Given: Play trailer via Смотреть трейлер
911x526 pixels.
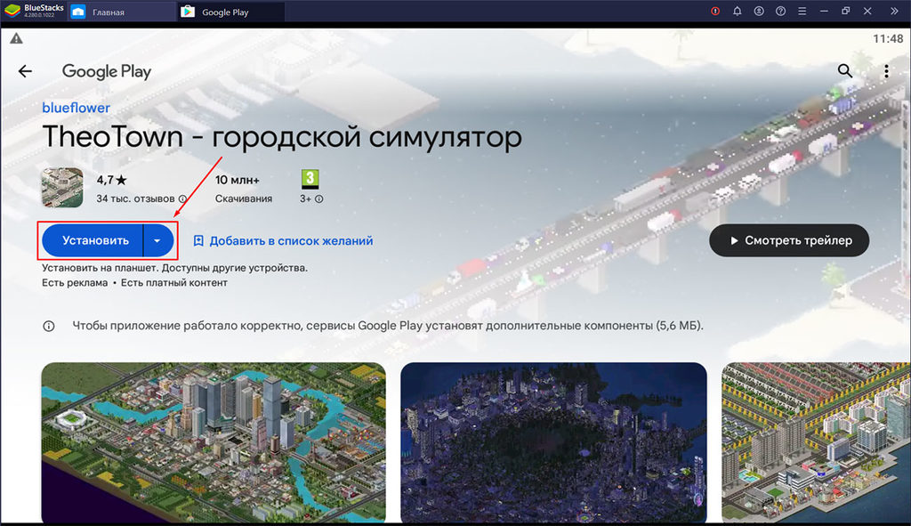Looking at the screenshot, I should 789,240.
